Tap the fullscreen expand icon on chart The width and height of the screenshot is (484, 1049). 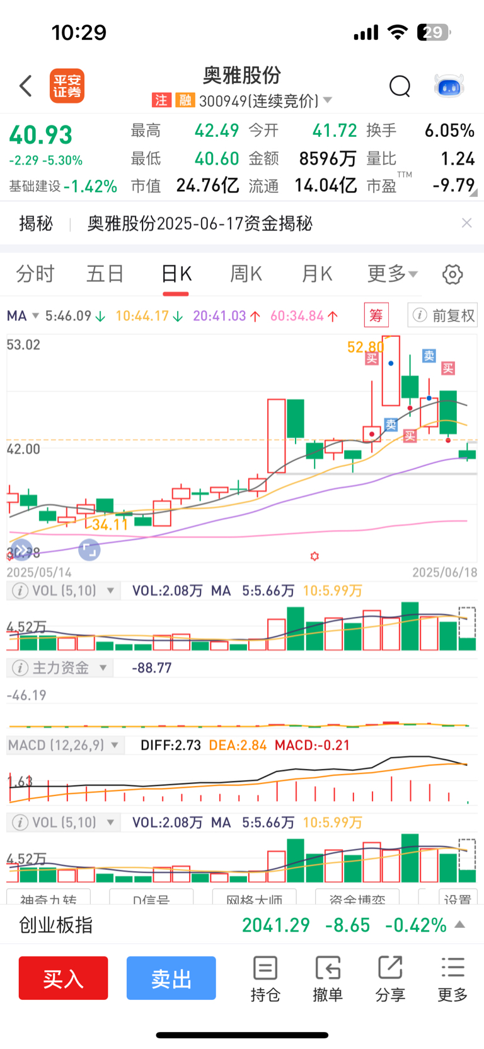coord(89,550)
